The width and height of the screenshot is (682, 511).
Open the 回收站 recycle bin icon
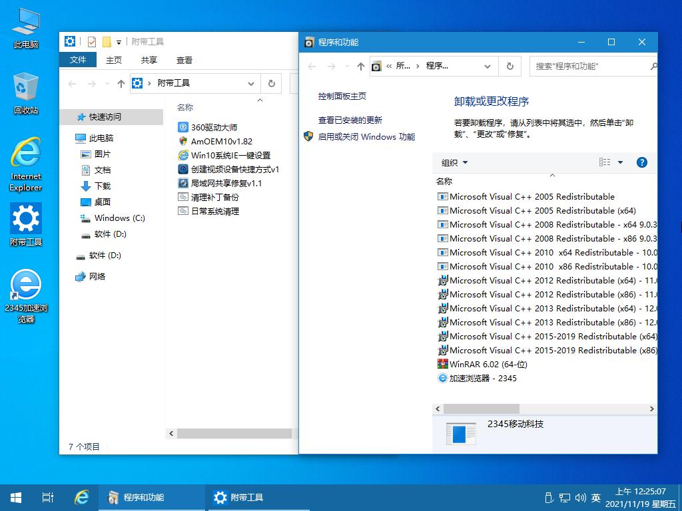click(x=26, y=93)
